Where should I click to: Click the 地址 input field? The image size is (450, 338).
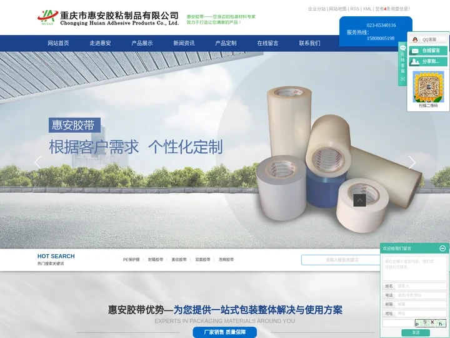[421, 314]
